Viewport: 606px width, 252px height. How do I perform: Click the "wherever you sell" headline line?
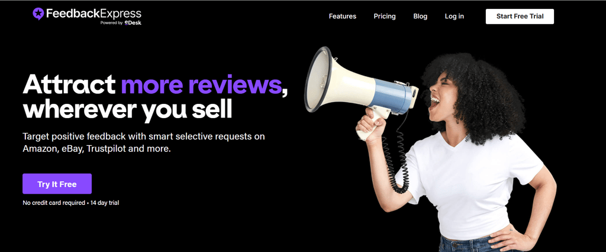[x=128, y=110]
